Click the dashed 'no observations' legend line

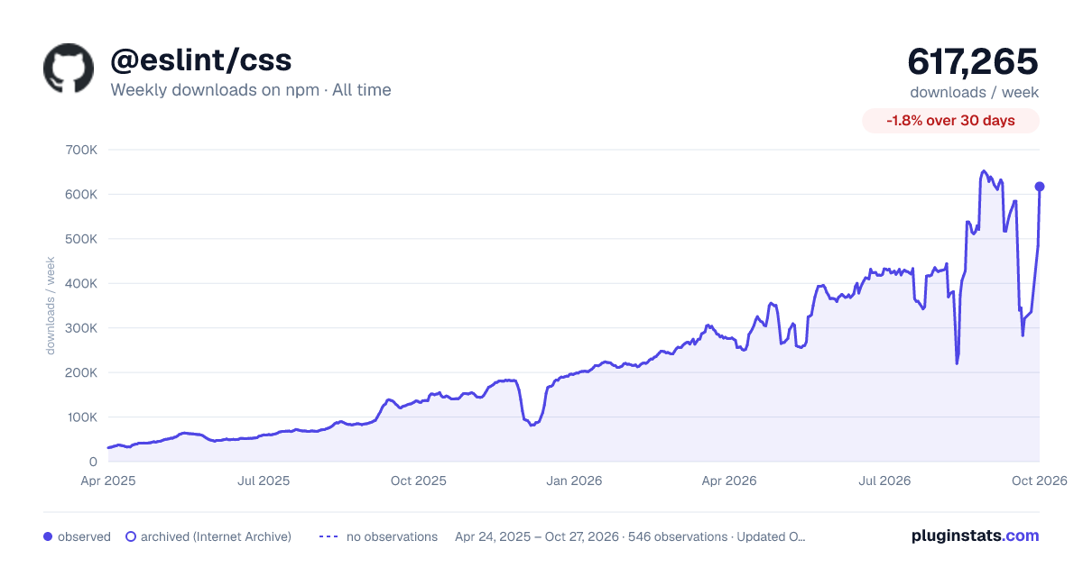pyautogui.click(x=329, y=536)
